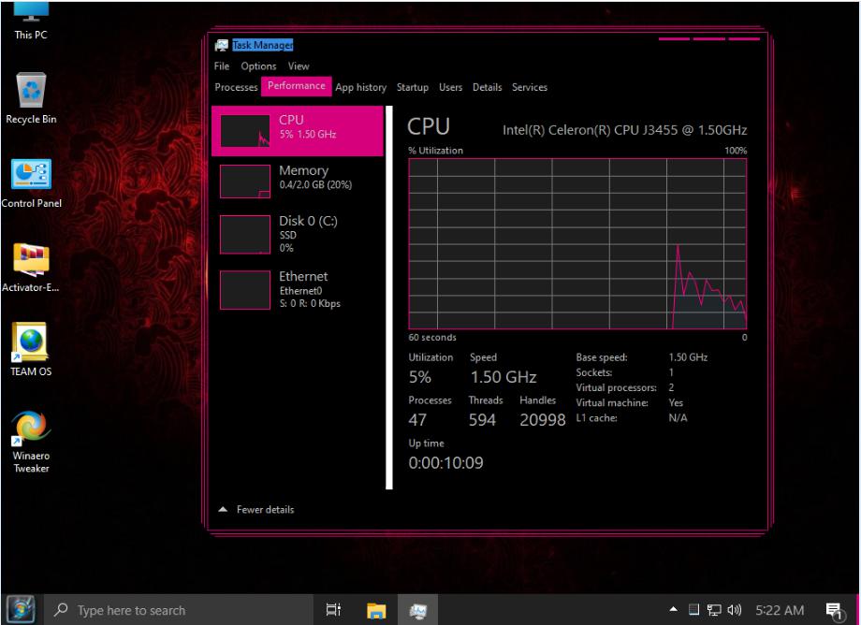This screenshot has height=625, width=861.
Task: Click the Task View taskbar icon
Action: pyautogui.click(x=332, y=610)
